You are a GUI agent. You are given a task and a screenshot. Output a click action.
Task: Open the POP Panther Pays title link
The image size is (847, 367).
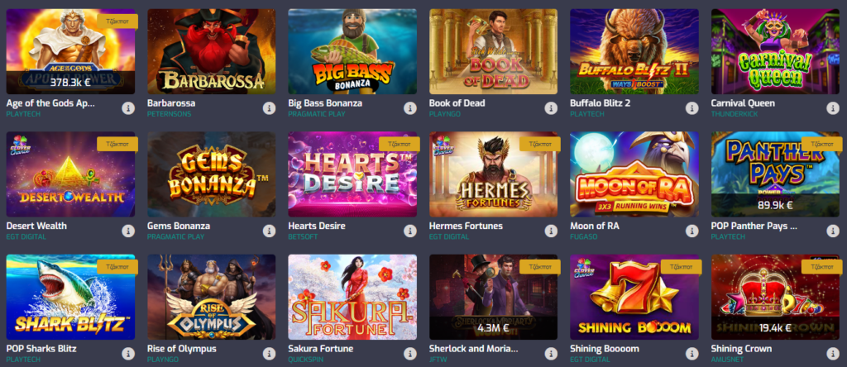(754, 226)
